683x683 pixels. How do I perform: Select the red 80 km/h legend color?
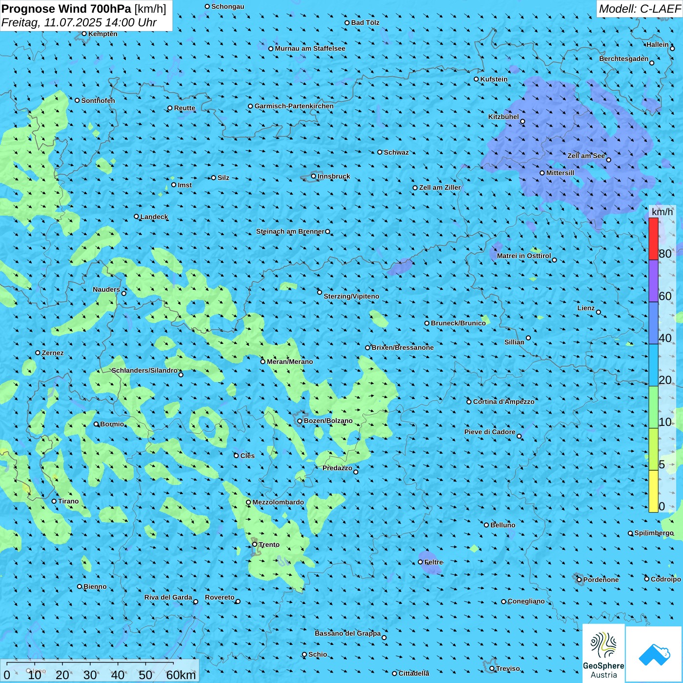[x=653, y=239]
